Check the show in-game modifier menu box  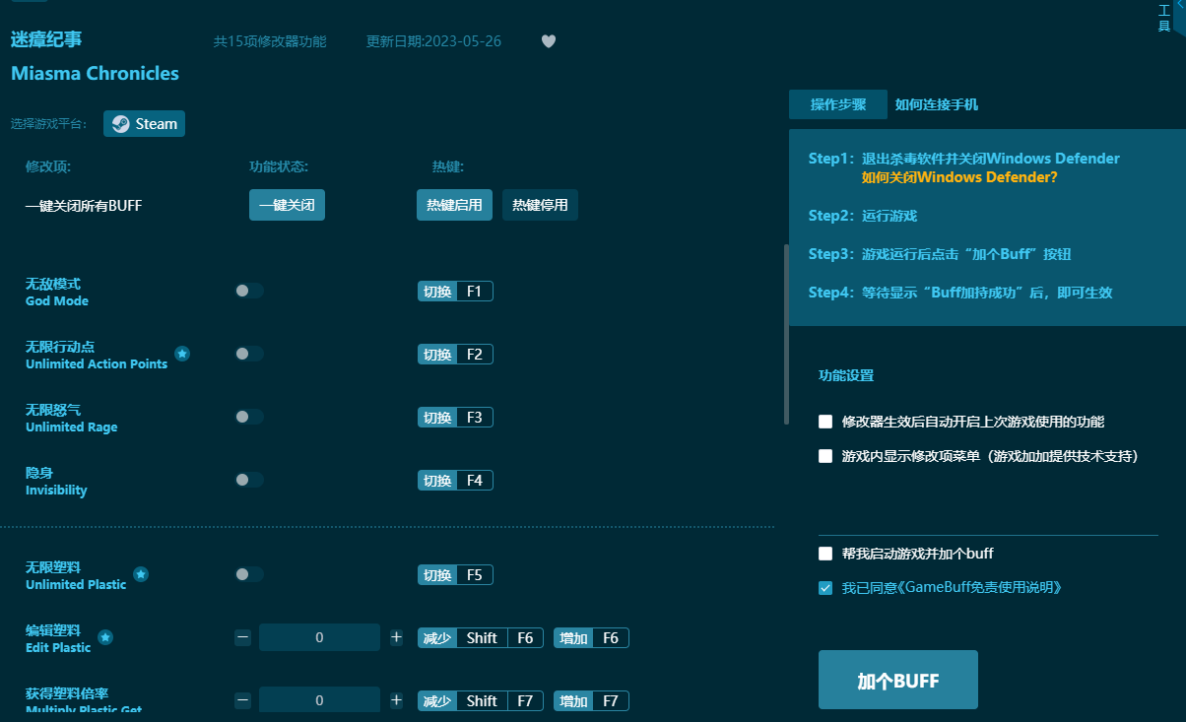pos(825,456)
